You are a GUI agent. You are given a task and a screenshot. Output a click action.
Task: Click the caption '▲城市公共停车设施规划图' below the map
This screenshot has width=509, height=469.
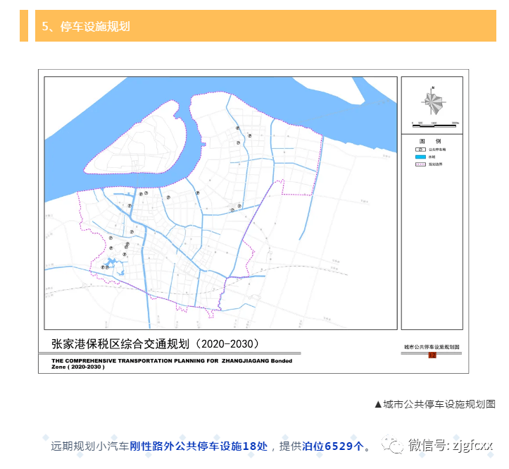pos(435,404)
